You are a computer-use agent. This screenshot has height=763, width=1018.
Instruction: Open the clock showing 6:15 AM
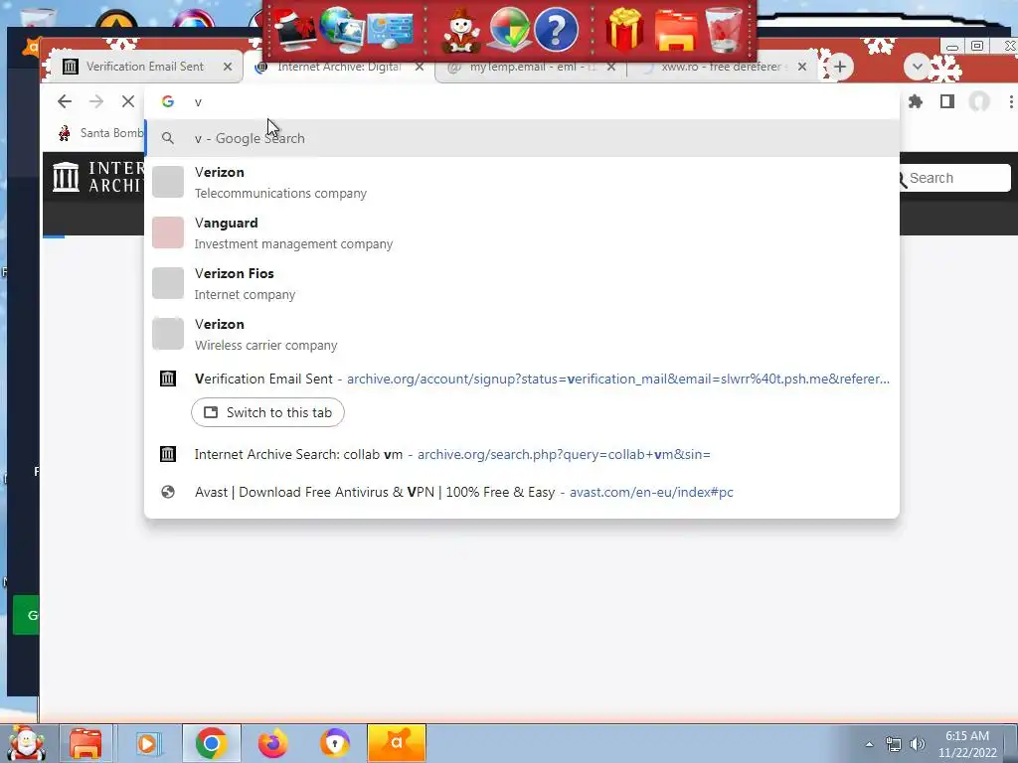[x=967, y=744]
